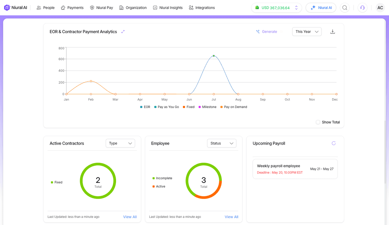Toggle the EOR legend series
This screenshot has width=389, height=225.
[x=145, y=107]
